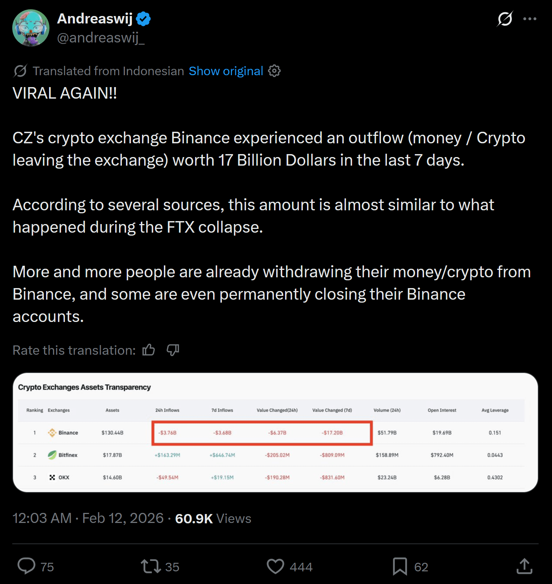Repost this post using the retweet icon
Image resolution: width=552 pixels, height=584 pixels.
pyautogui.click(x=151, y=566)
